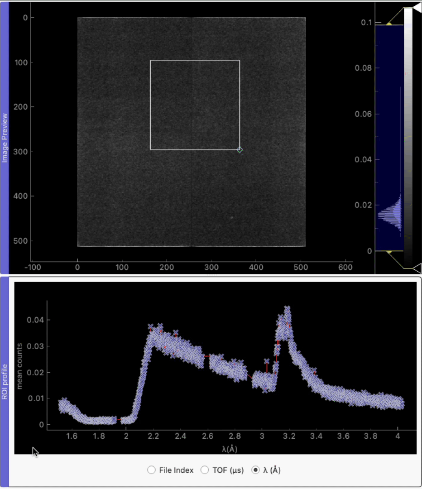The width and height of the screenshot is (422, 489).
Task: Click the ROI profile vertical panel header
Action: coord(5,381)
